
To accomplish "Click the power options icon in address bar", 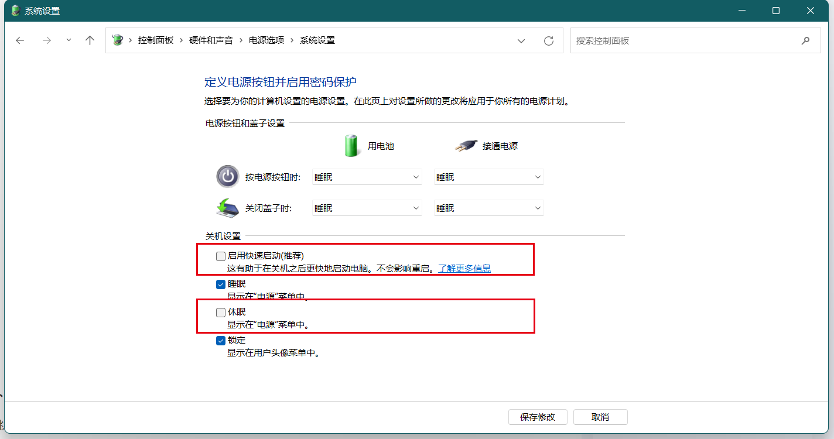I will pyautogui.click(x=118, y=40).
